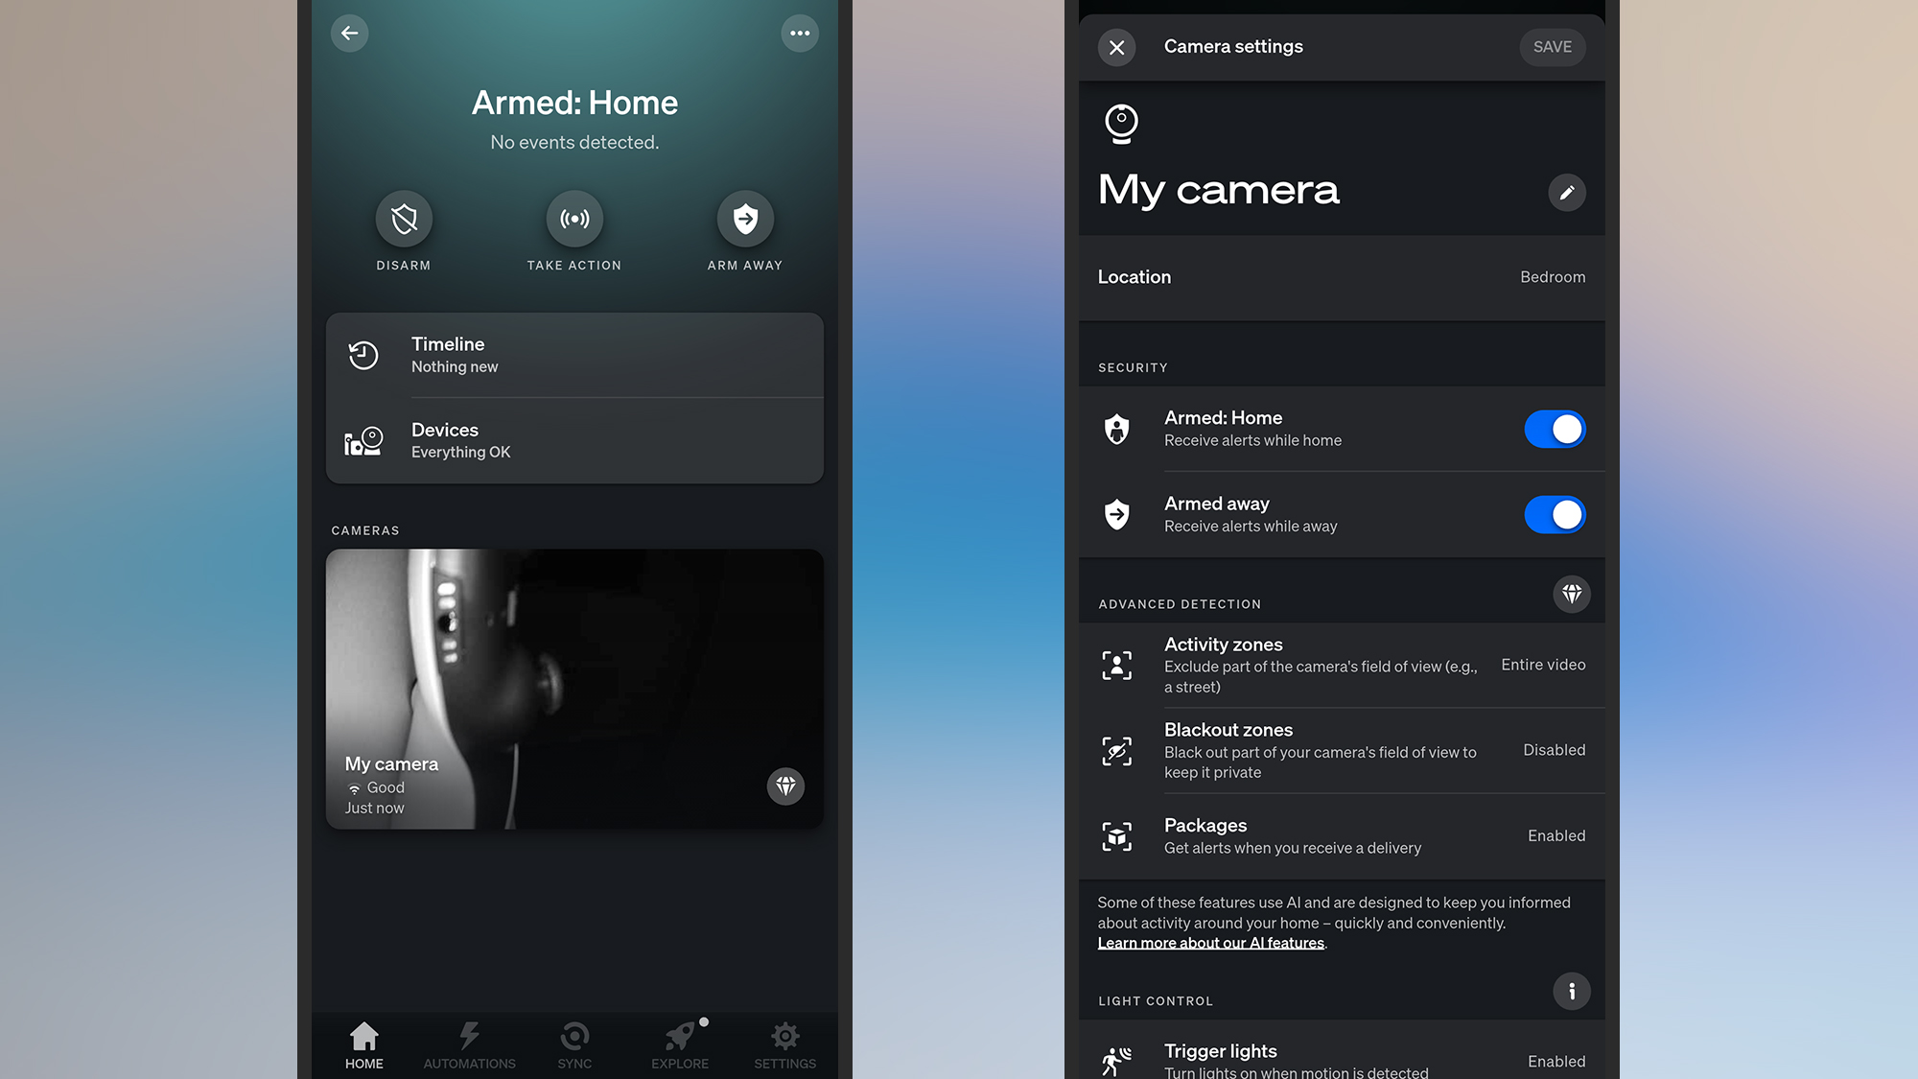The image size is (1918, 1079).
Task: Open the Location Bedroom selector
Action: (x=1341, y=277)
